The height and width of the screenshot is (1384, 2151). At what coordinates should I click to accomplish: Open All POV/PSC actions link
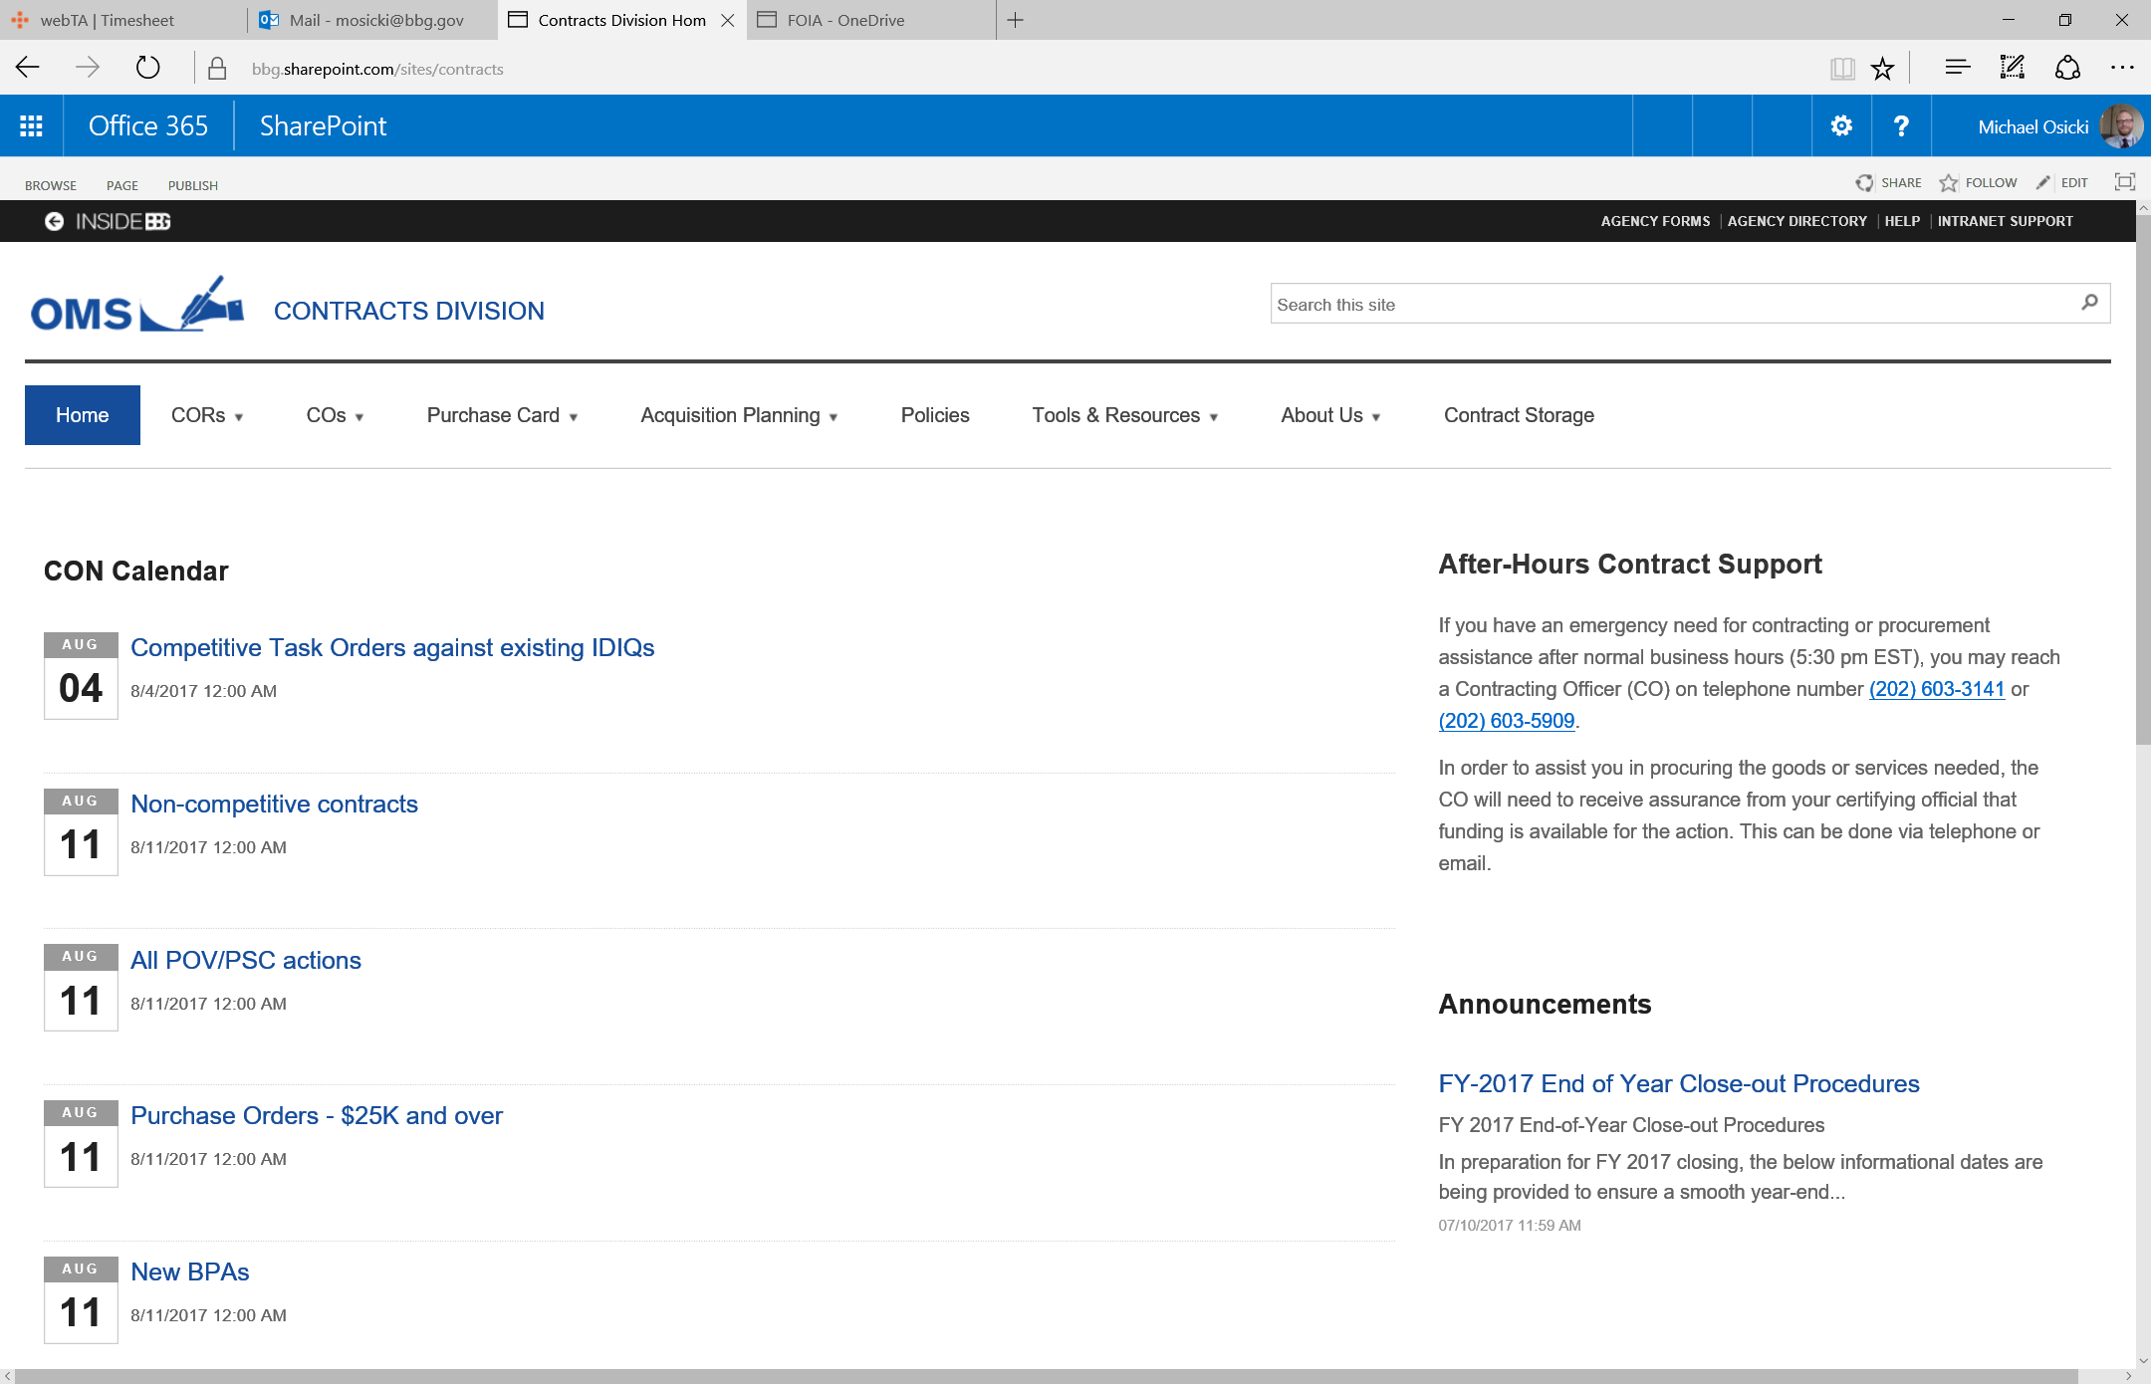[246, 961]
